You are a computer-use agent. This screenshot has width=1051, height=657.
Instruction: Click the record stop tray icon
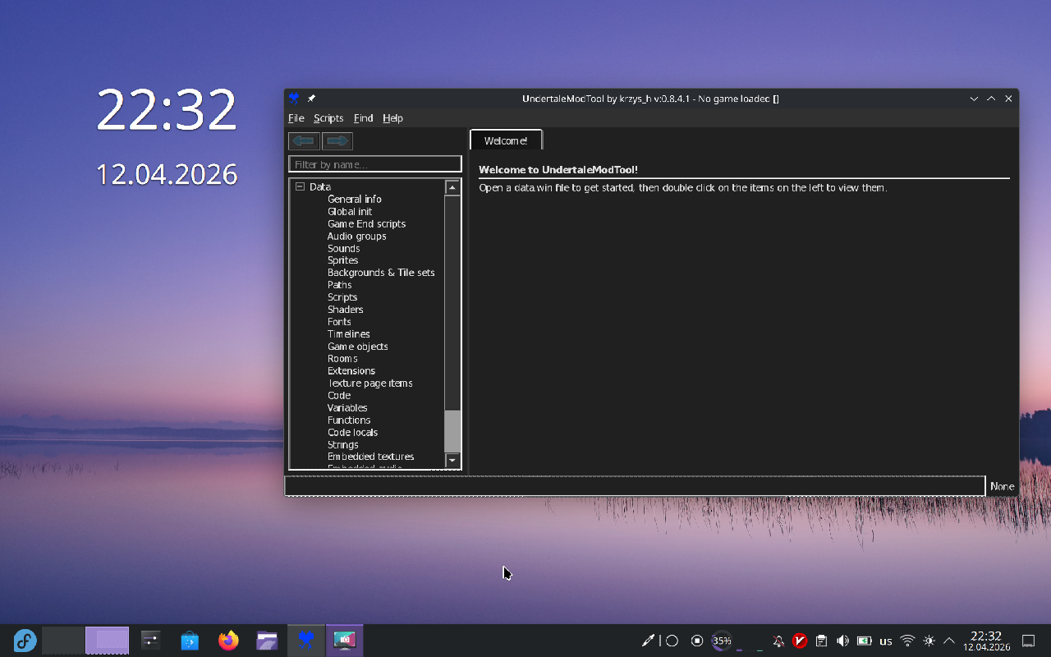coord(697,641)
